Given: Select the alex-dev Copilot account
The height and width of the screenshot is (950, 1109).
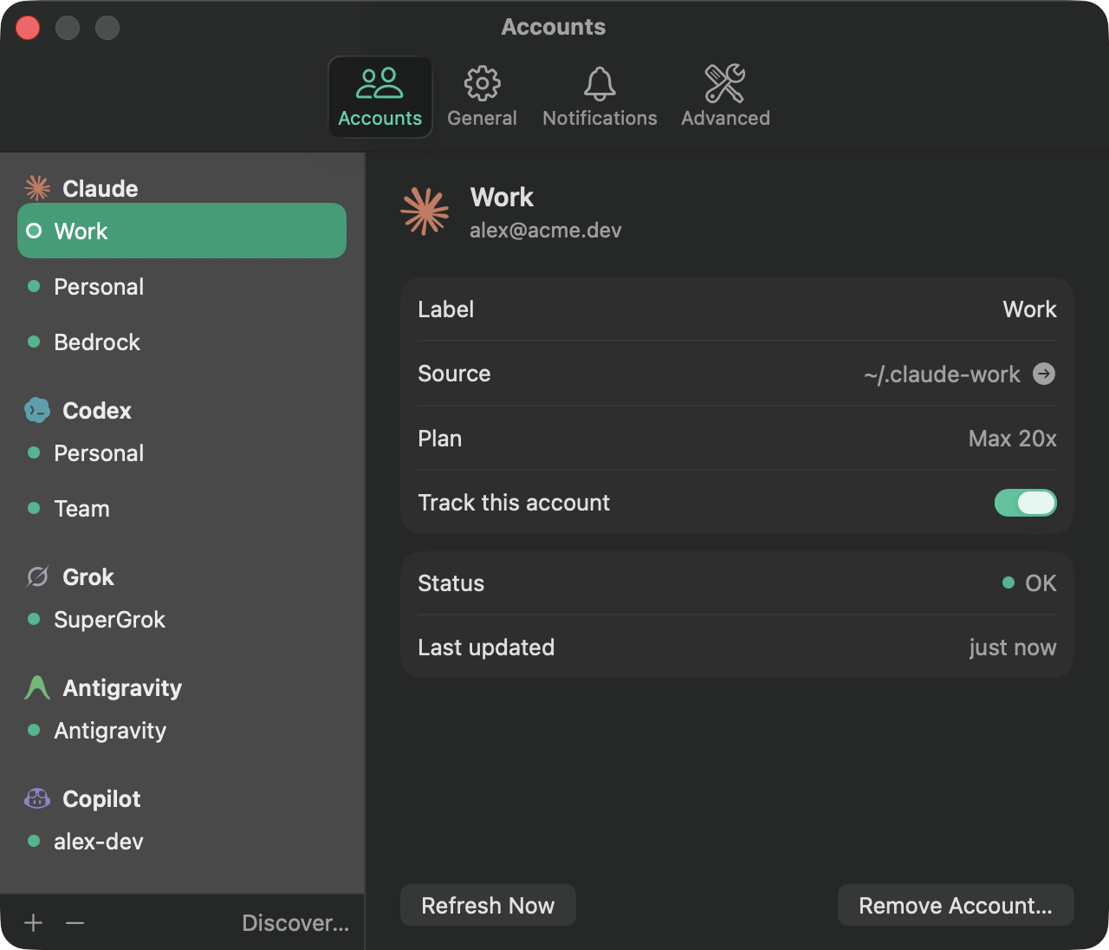Looking at the screenshot, I should click(x=182, y=841).
